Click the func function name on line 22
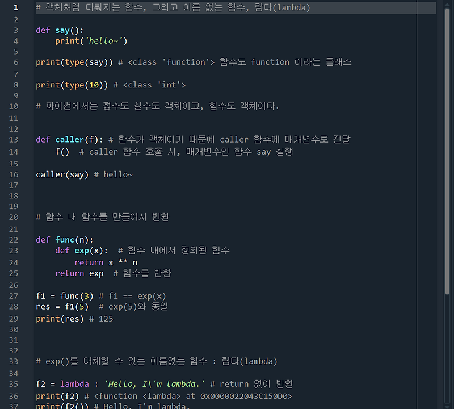This screenshot has width=454, height=409. coord(65,240)
